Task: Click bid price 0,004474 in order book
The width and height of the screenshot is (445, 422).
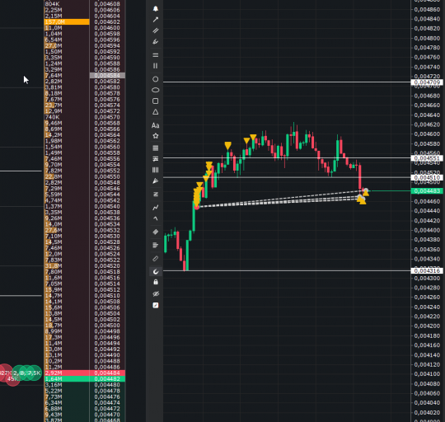Action: tap(107, 403)
